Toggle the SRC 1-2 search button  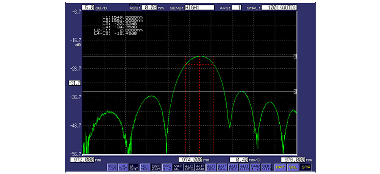(168, 167)
